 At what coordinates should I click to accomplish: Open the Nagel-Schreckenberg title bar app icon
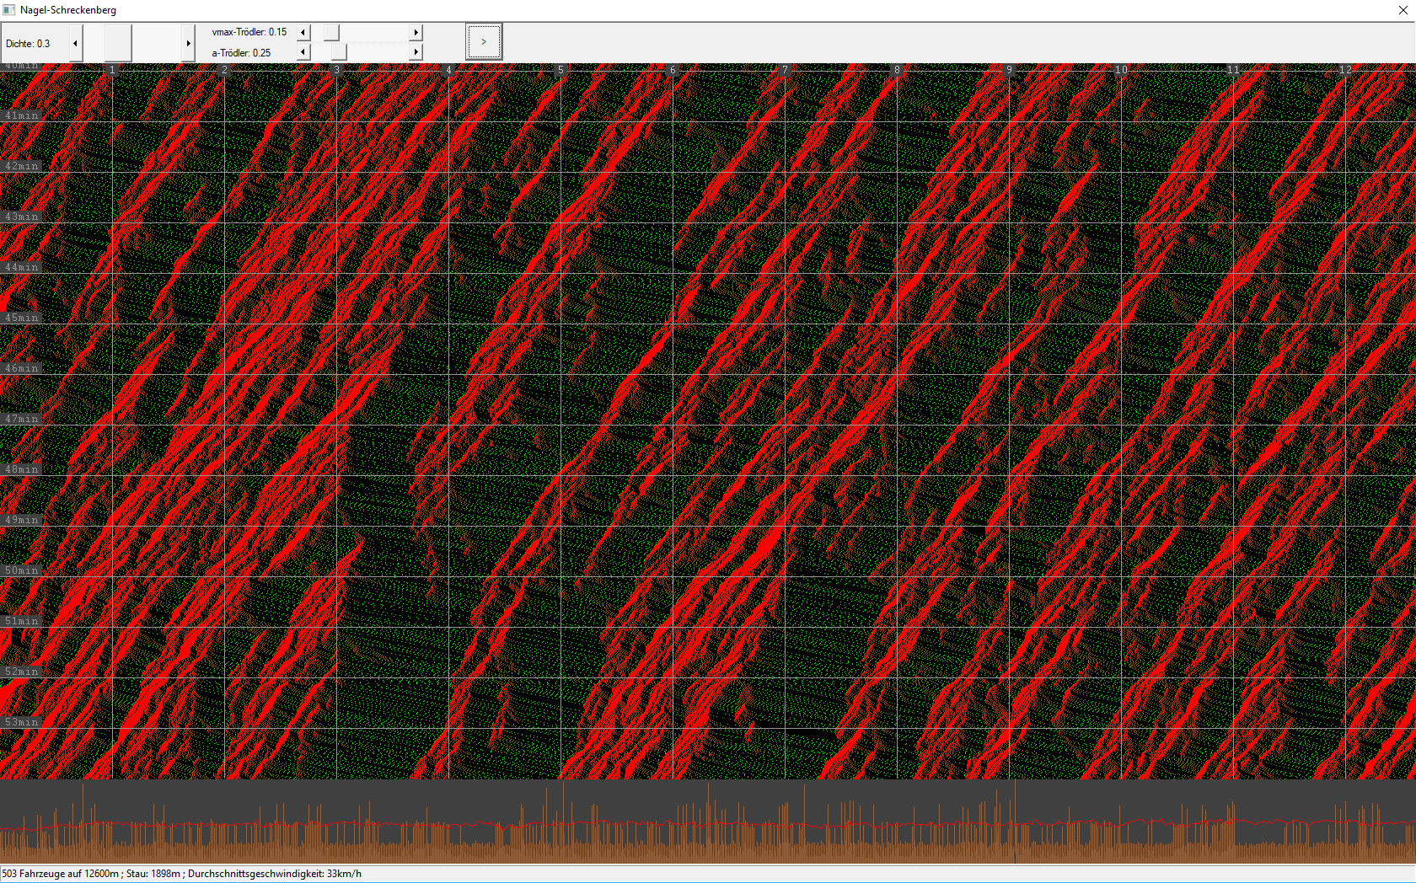[9, 10]
